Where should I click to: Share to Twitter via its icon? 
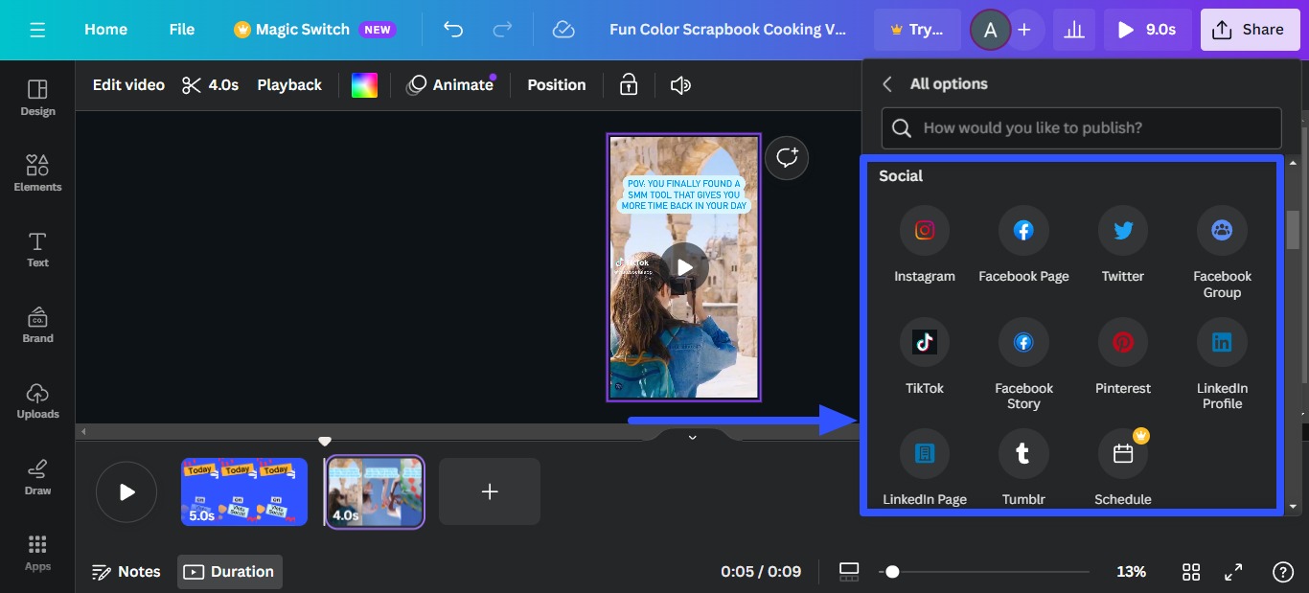coord(1122,231)
